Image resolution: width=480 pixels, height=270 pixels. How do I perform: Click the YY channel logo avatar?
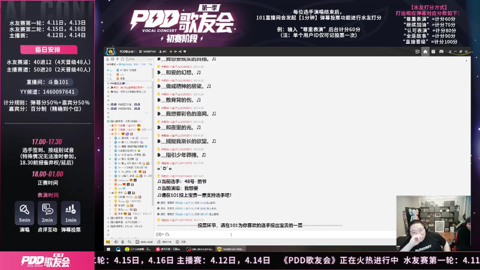(110, 52)
